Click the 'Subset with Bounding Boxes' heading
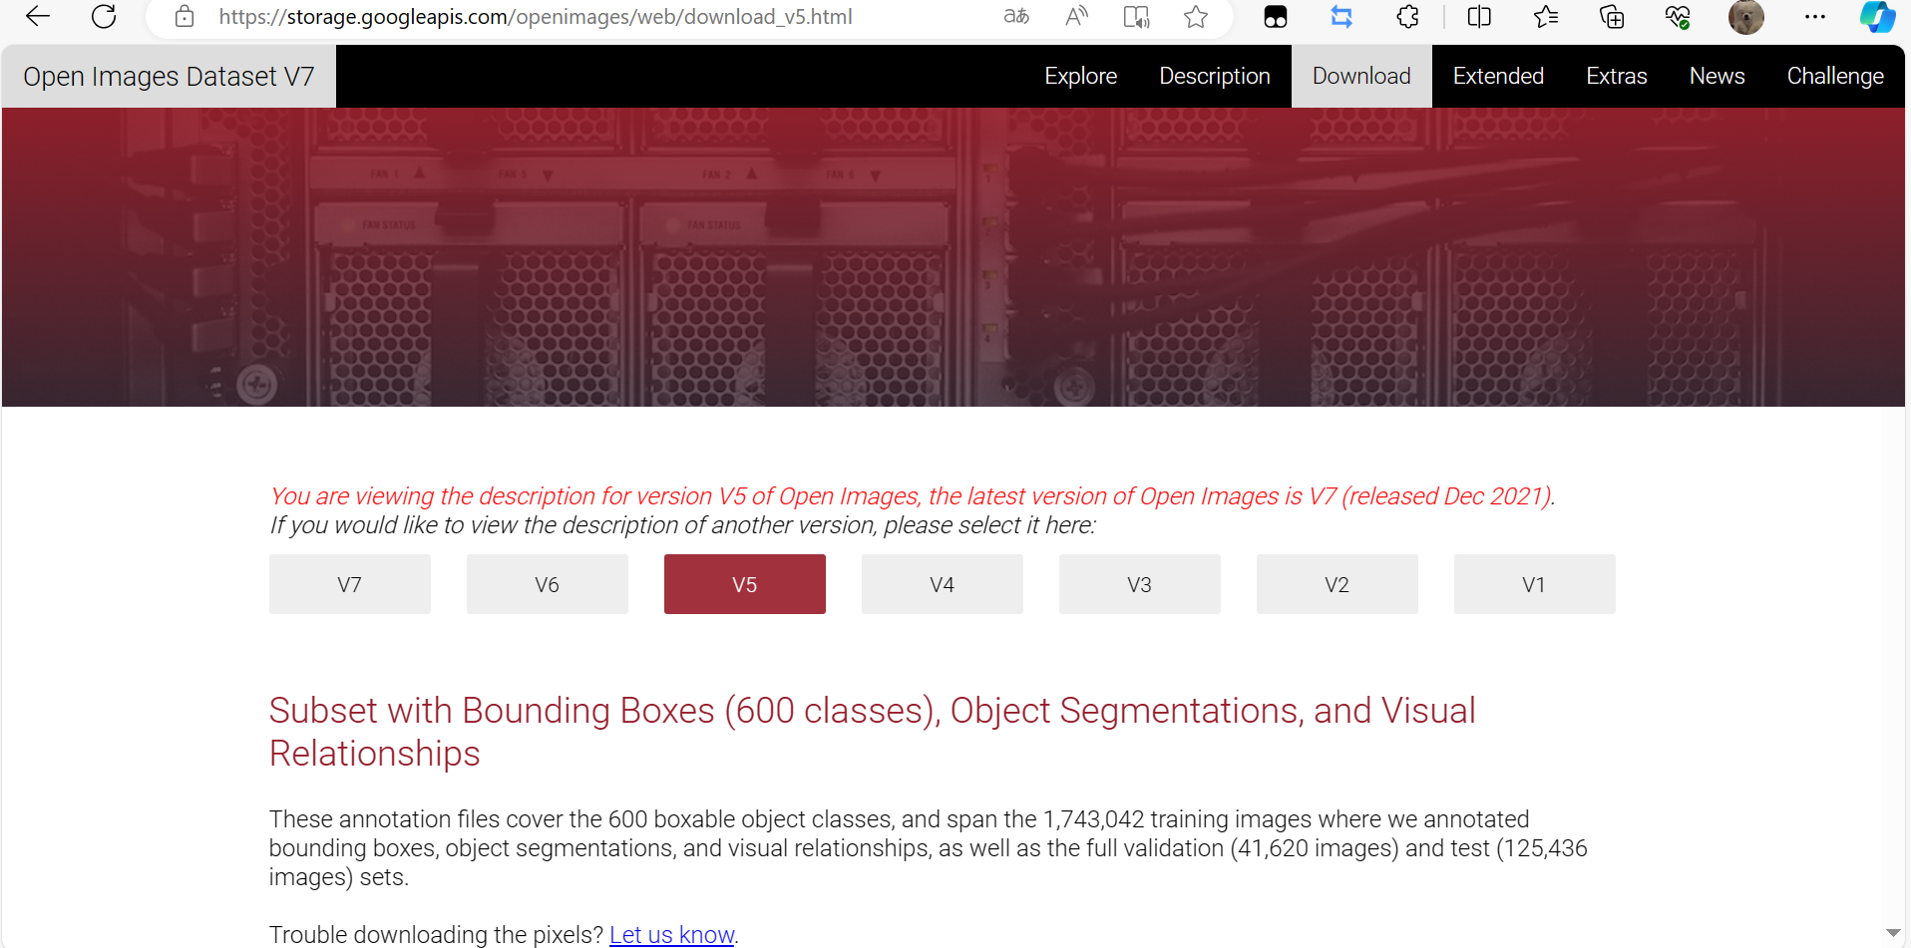 [x=872, y=732]
